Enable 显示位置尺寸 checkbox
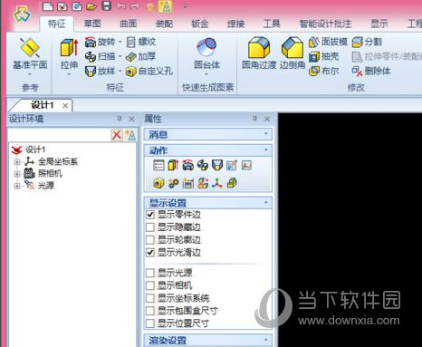422x347 pixels. 150,323
